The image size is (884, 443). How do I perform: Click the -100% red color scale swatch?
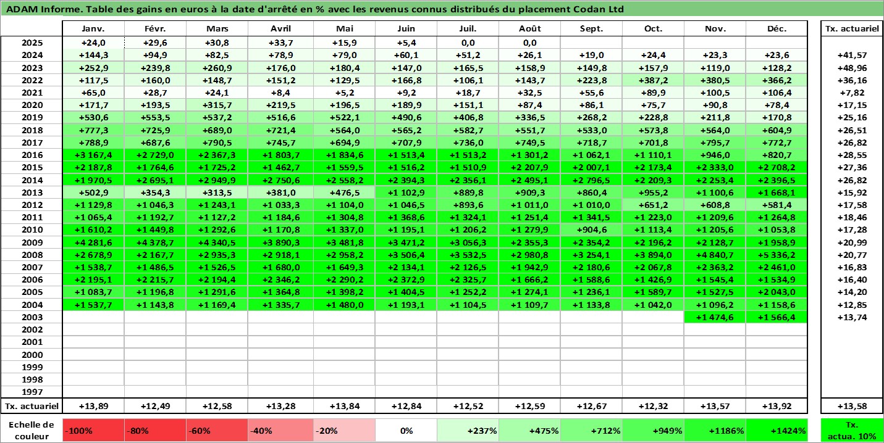click(93, 430)
